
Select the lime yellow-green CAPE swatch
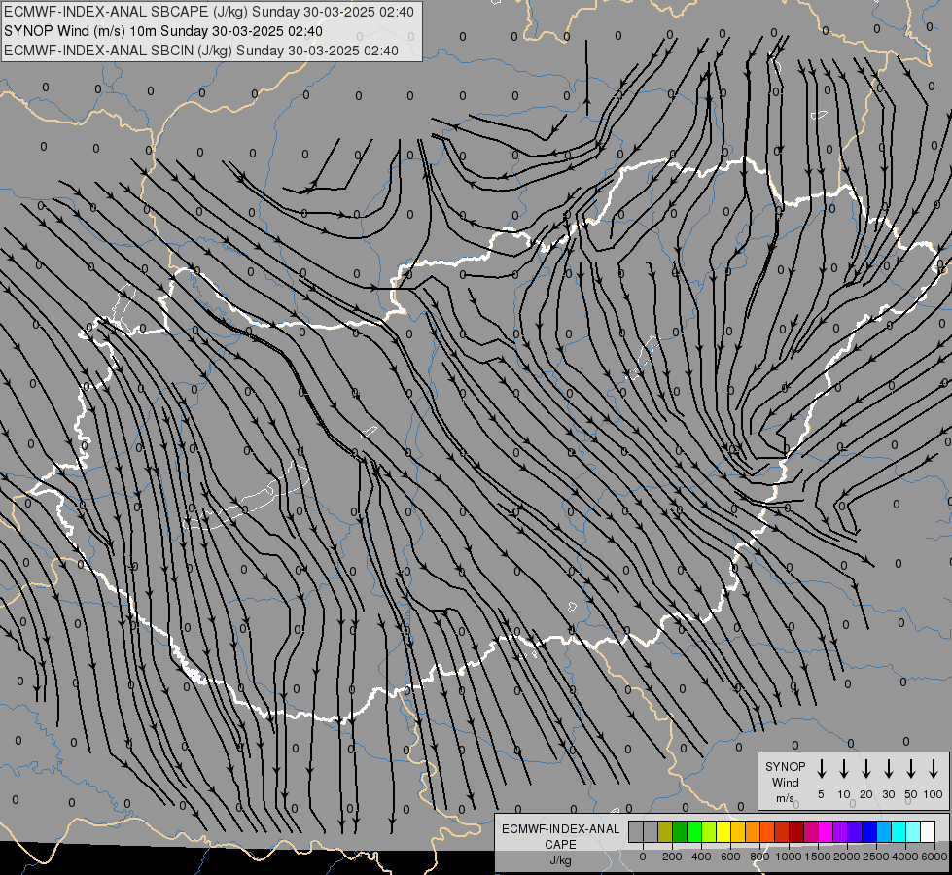pos(709,832)
